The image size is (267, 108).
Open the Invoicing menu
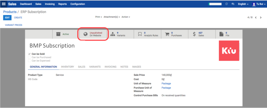point(50,4)
